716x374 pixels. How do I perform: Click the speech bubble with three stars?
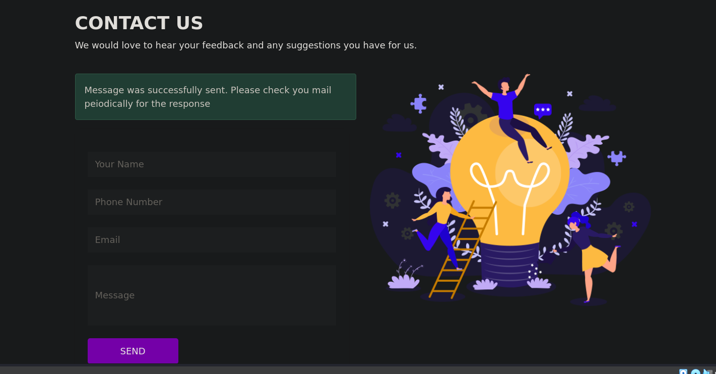click(543, 110)
